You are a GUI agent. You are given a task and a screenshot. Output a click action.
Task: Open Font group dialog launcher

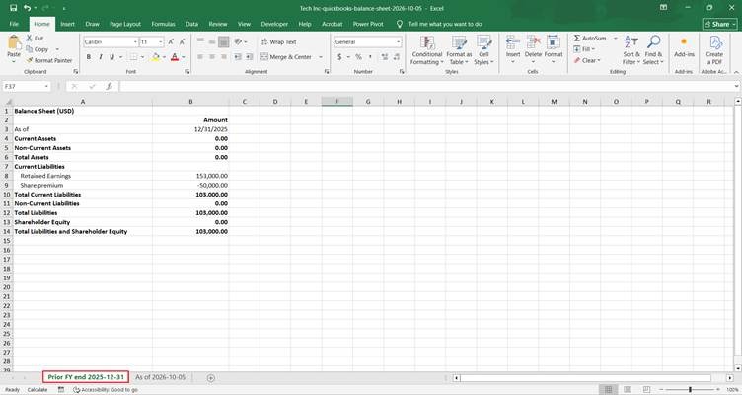186,71
